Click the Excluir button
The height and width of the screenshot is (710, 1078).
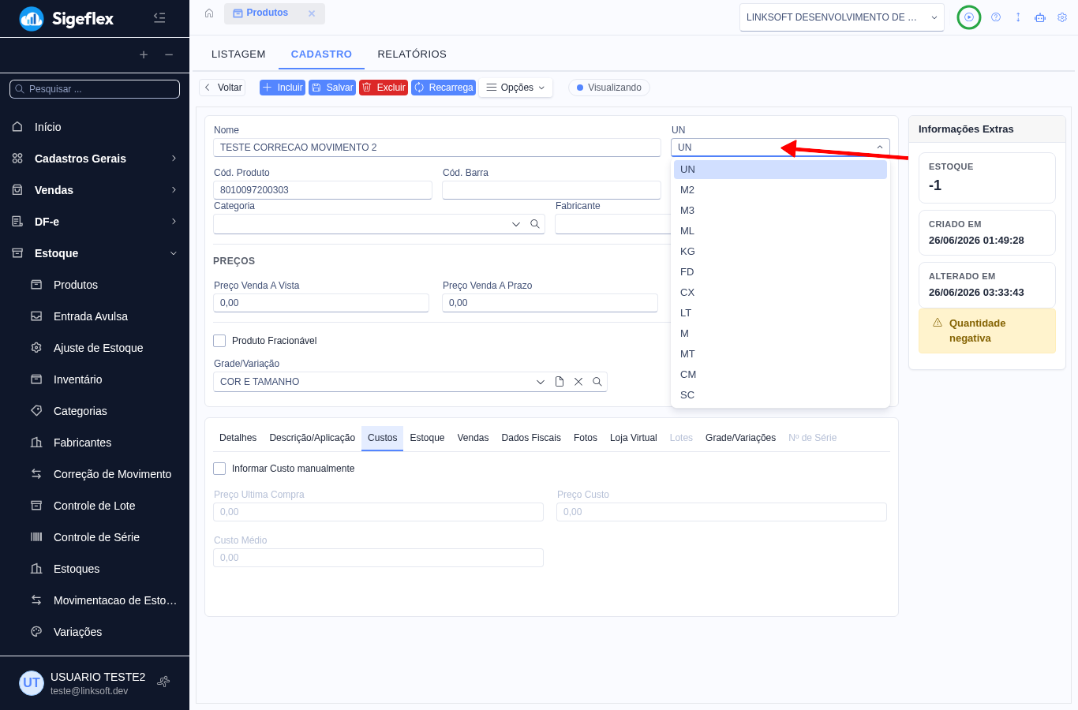tap(384, 88)
